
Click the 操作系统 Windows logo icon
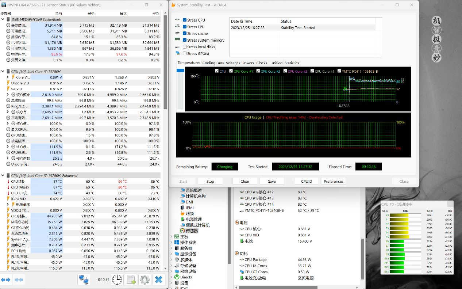pyautogui.click(x=177, y=242)
